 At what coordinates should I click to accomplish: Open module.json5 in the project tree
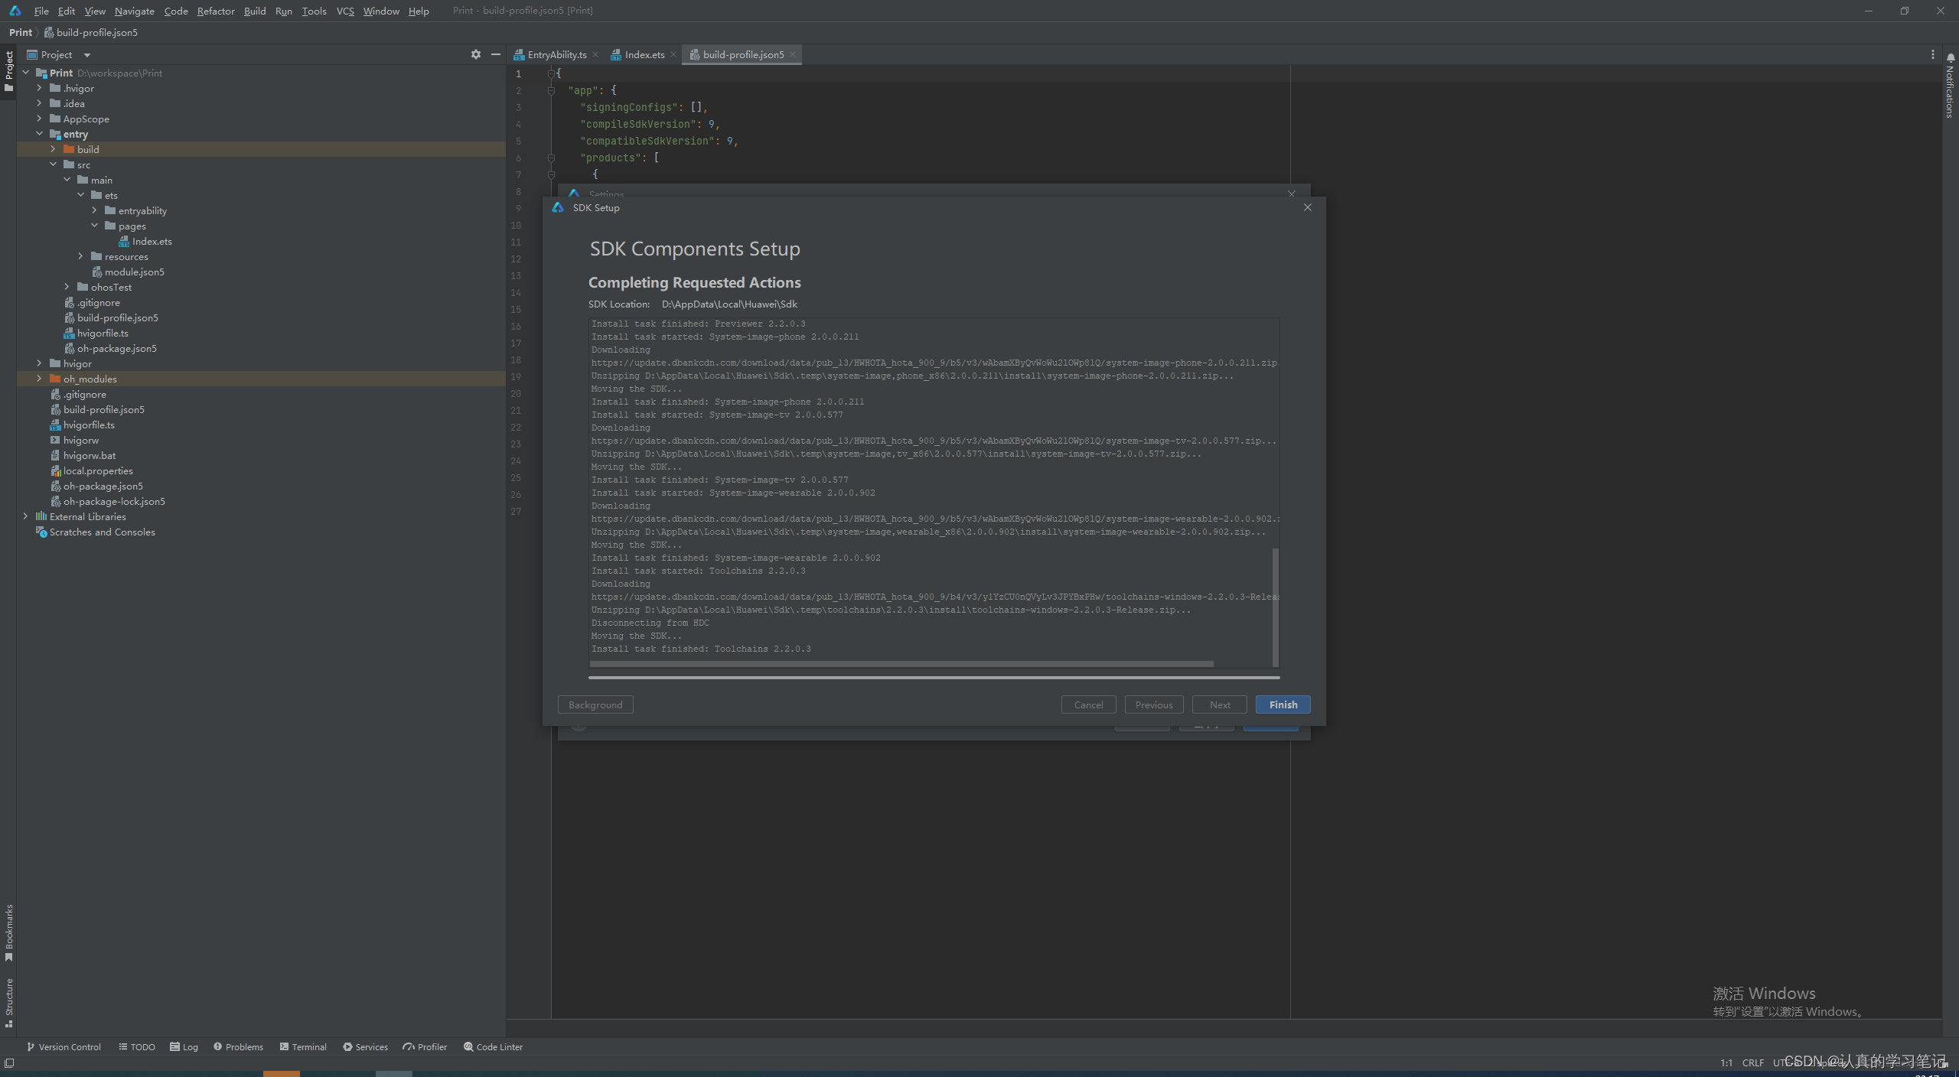click(x=134, y=272)
